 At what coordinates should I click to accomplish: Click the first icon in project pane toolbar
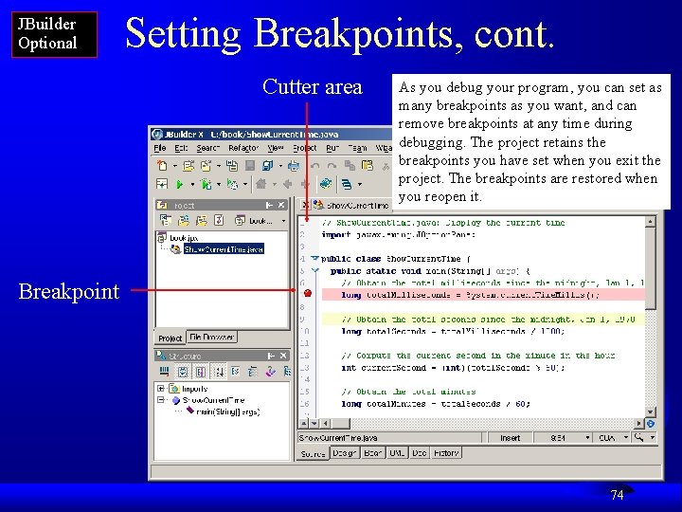coord(165,220)
